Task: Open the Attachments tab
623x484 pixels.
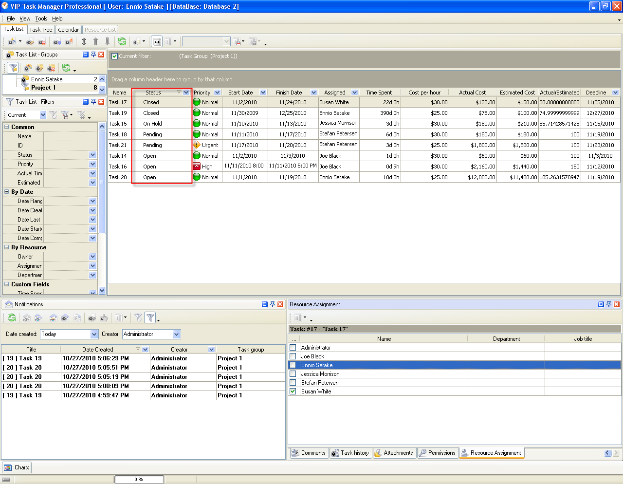Action: 394,453
